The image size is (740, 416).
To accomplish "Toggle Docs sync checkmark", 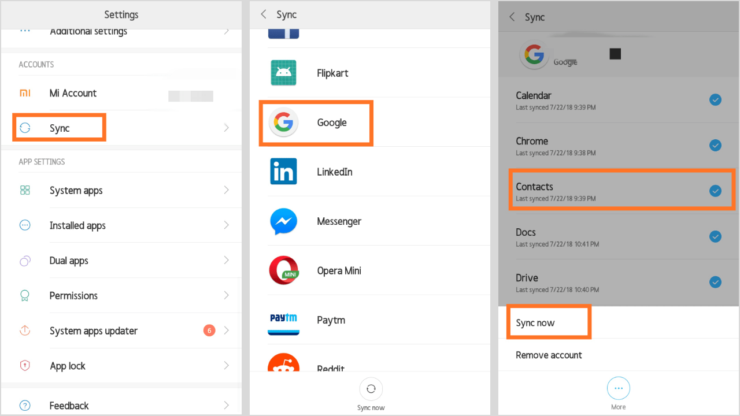I will click(x=715, y=236).
